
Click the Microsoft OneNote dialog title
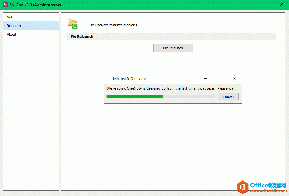tap(129, 78)
